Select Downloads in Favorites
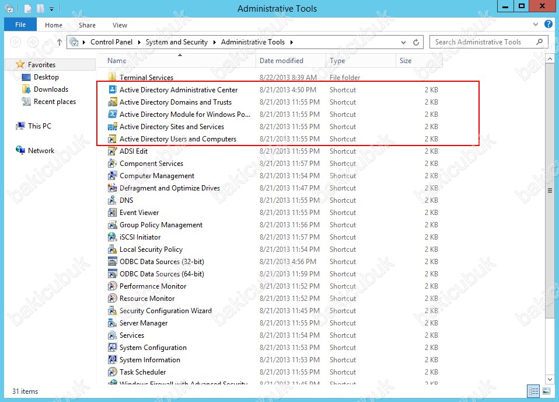The width and height of the screenshot is (559, 402). pyautogui.click(x=51, y=89)
